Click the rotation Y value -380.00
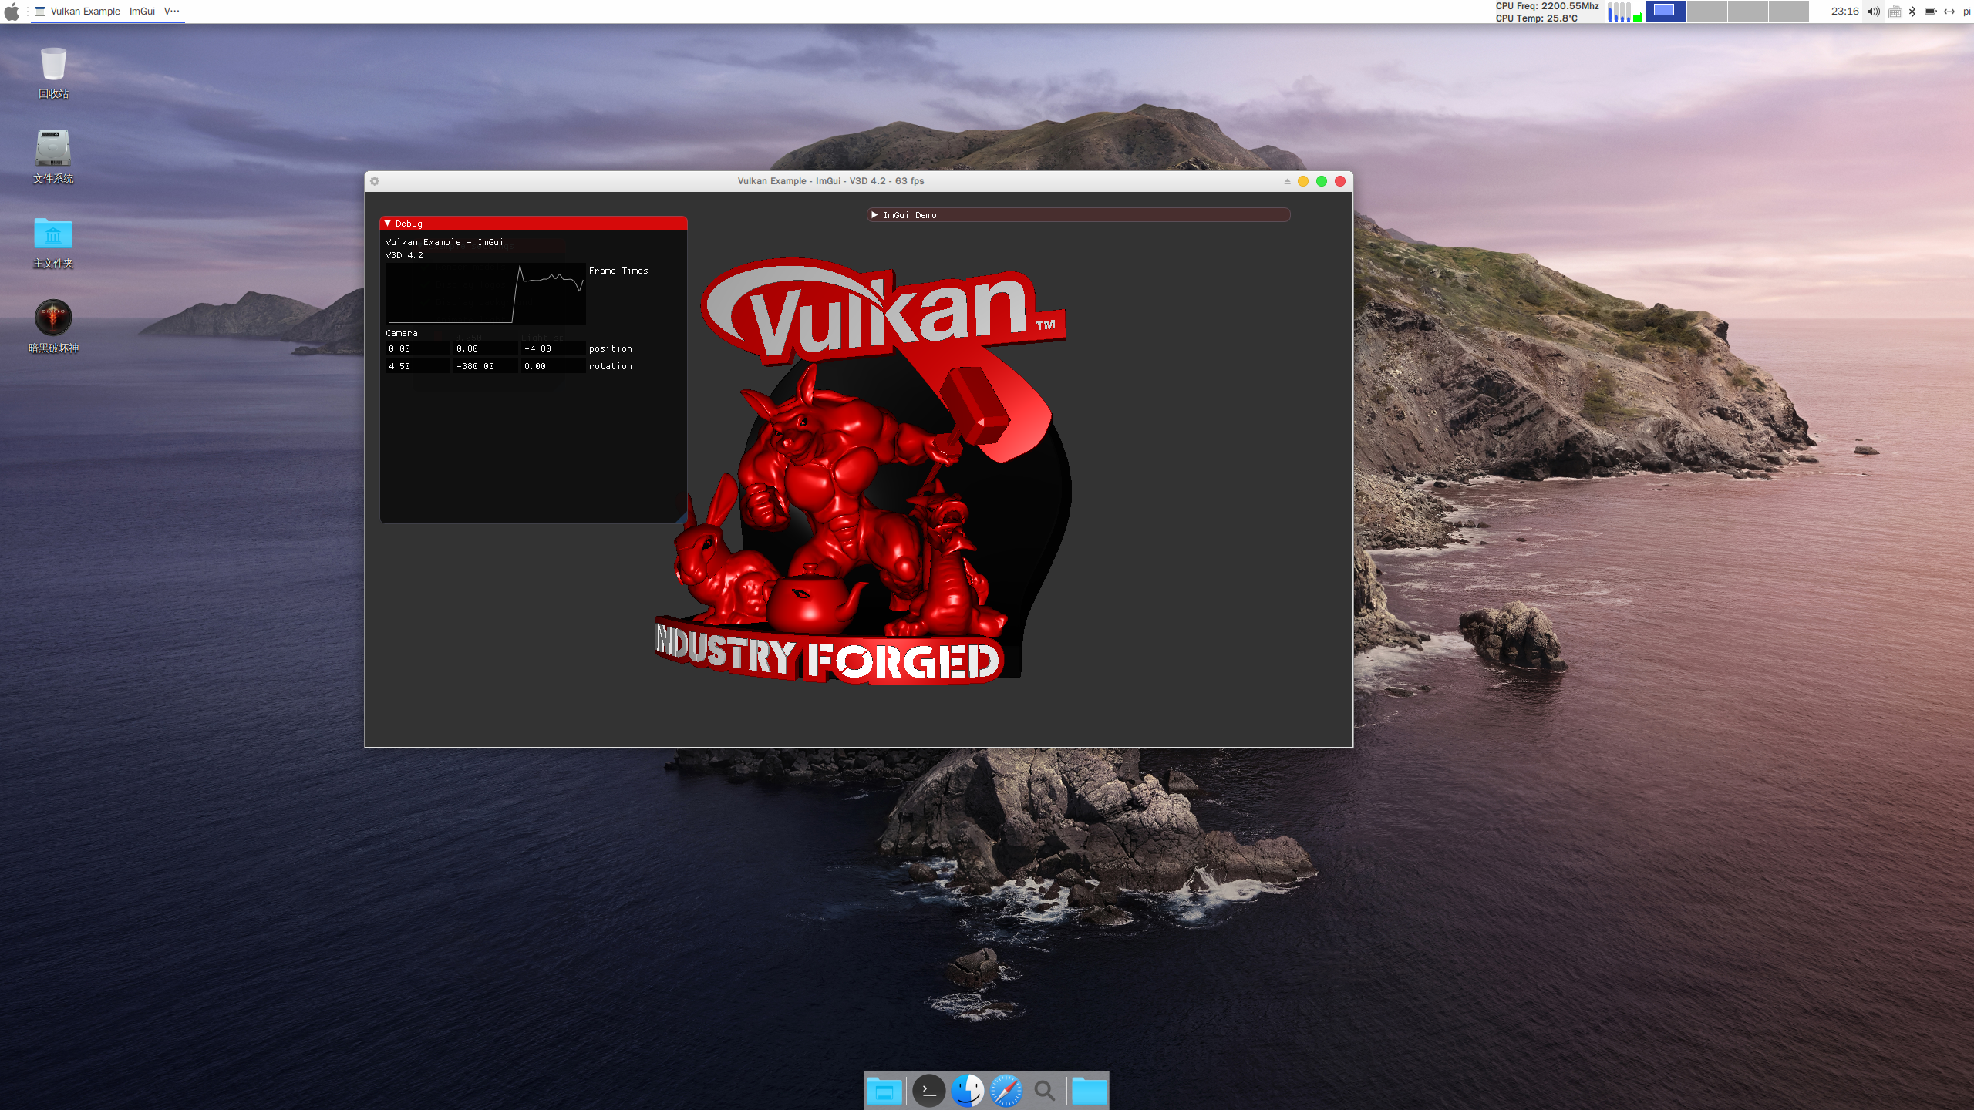1974x1110 pixels. tap(484, 366)
